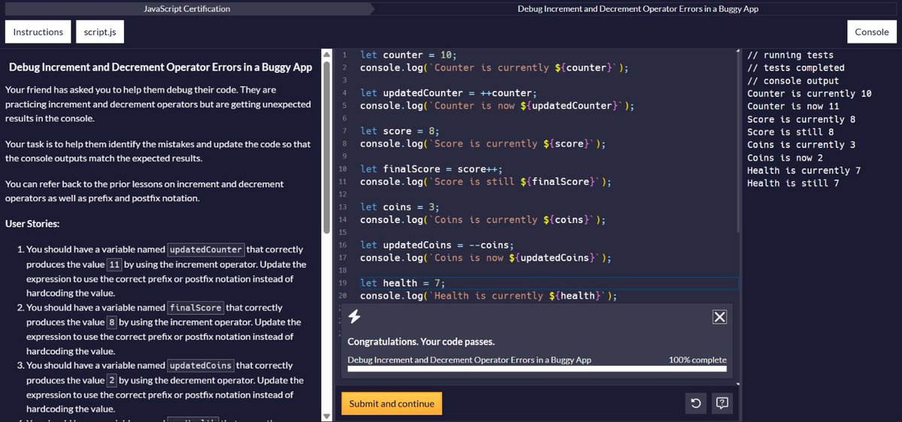Click line number 1 in editor gutter
Viewport: 902px width, 422px height.
[344, 55]
